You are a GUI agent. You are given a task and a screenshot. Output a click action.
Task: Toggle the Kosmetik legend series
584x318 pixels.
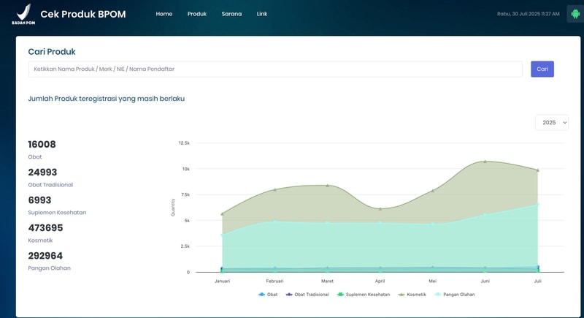tap(412, 295)
